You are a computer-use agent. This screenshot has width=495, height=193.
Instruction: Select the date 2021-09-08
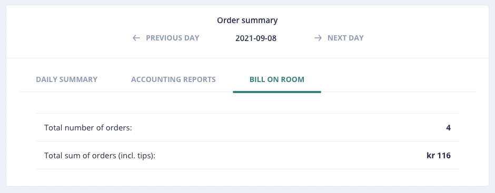pyautogui.click(x=256, y=38)
